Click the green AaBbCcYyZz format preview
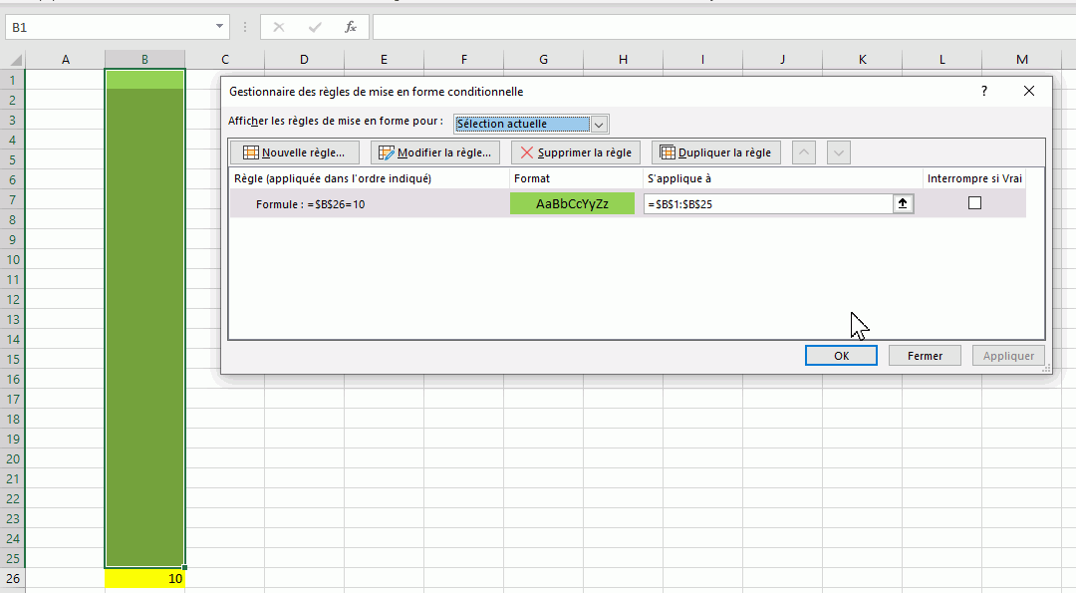The height and width of the screenshot is (593, 1076). click(x=572, y=203)
